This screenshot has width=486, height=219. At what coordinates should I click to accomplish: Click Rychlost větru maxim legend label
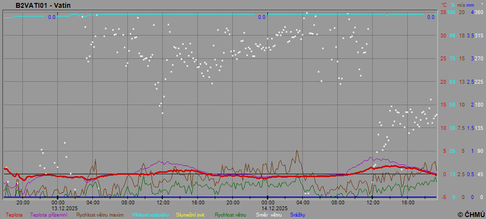pyautogui.click(x=100, y=215)
